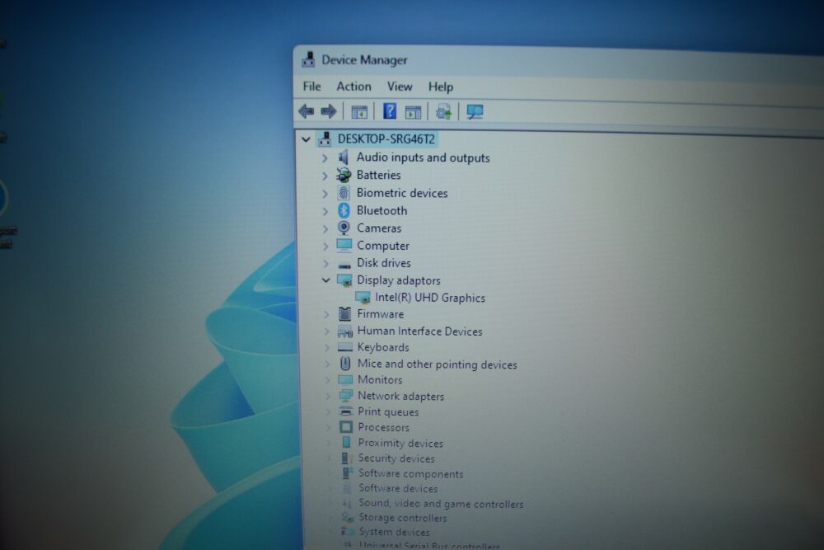Expand the Biometric devices category
The height and width of the screenshot is (550, 824).
(x=325, y=194)
